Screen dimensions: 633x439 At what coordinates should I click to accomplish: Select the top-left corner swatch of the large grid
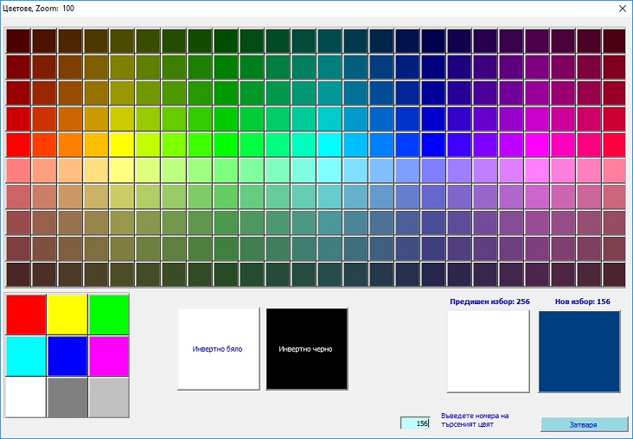coord(18,41)
